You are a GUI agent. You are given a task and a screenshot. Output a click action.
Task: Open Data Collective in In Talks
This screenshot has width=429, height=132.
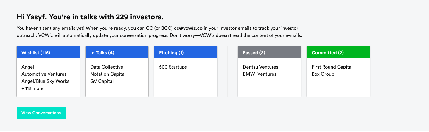coord(107,67)
